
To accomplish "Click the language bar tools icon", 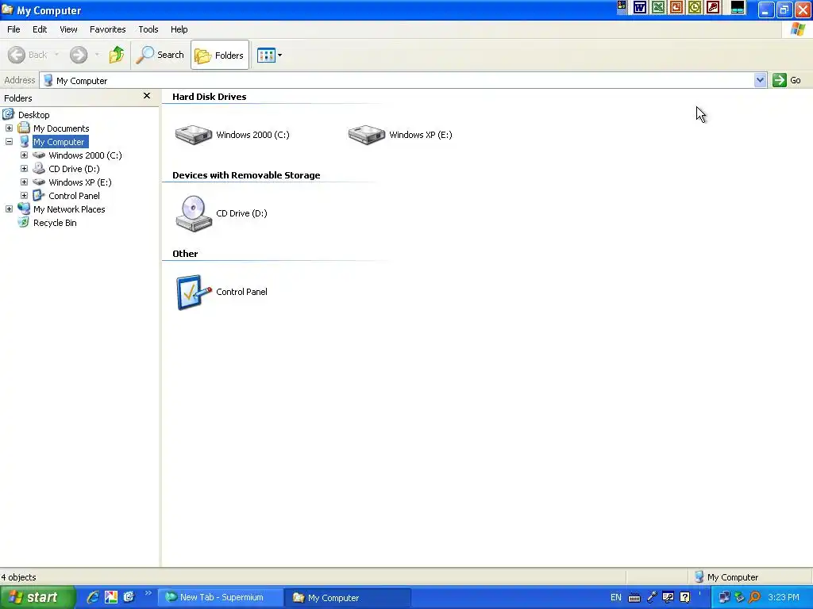I will [x=669, y=598].
